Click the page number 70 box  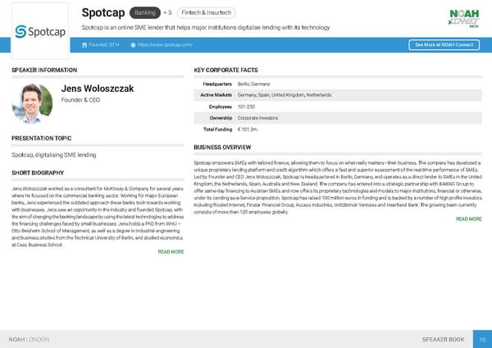pos(482,339)
